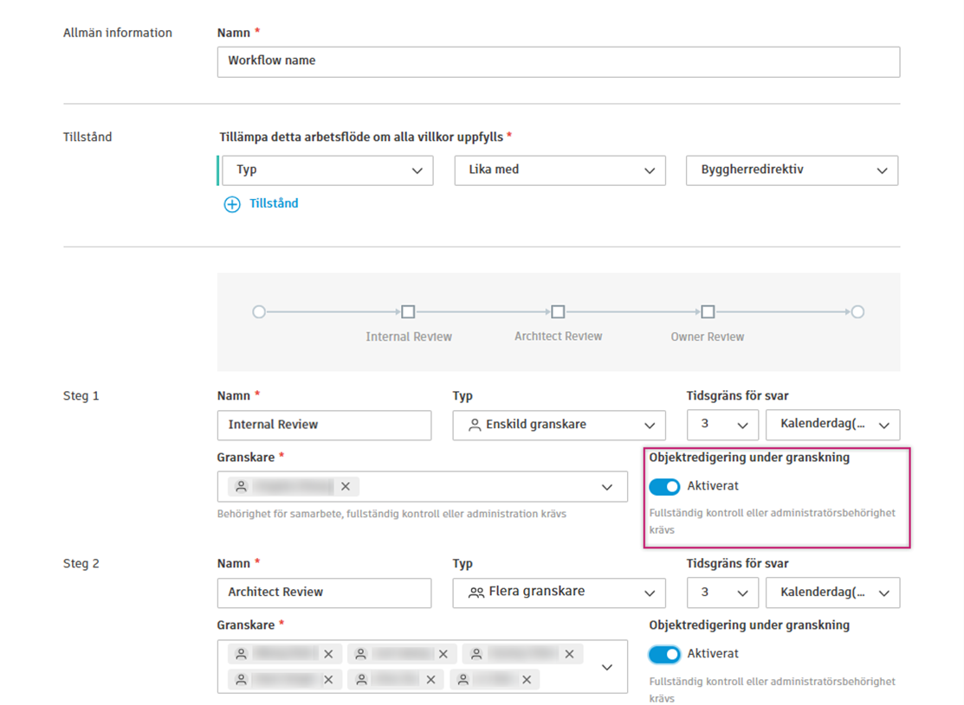The height and width of the screenshot is (705, 964).
Task: Remove the first reviewer chip in Steg 2
Action: point(328,655)
